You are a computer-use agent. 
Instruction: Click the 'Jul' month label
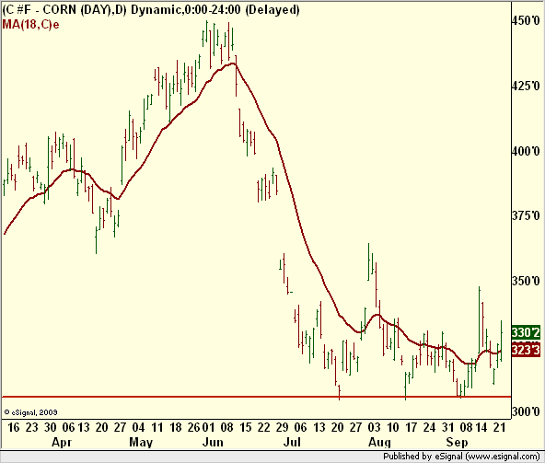click(x=292, y=443)
